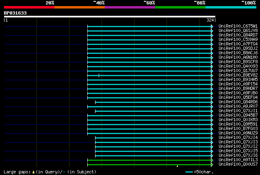Open hit UniRef100_Q9M591
Viewport: 260px width, 175px height.
(x=238, y=124)
